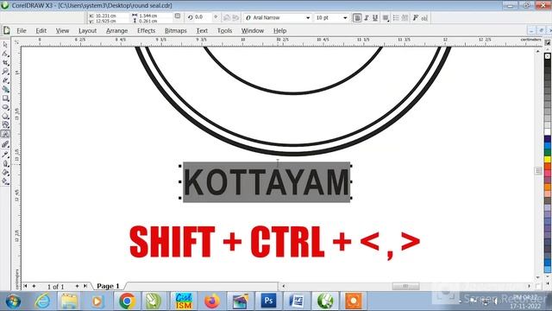
Task: Open the Tools menu
Action: (224, 31)
